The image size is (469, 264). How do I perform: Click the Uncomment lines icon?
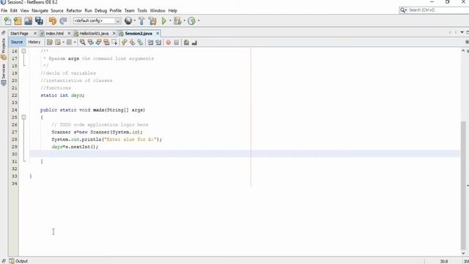194,43
